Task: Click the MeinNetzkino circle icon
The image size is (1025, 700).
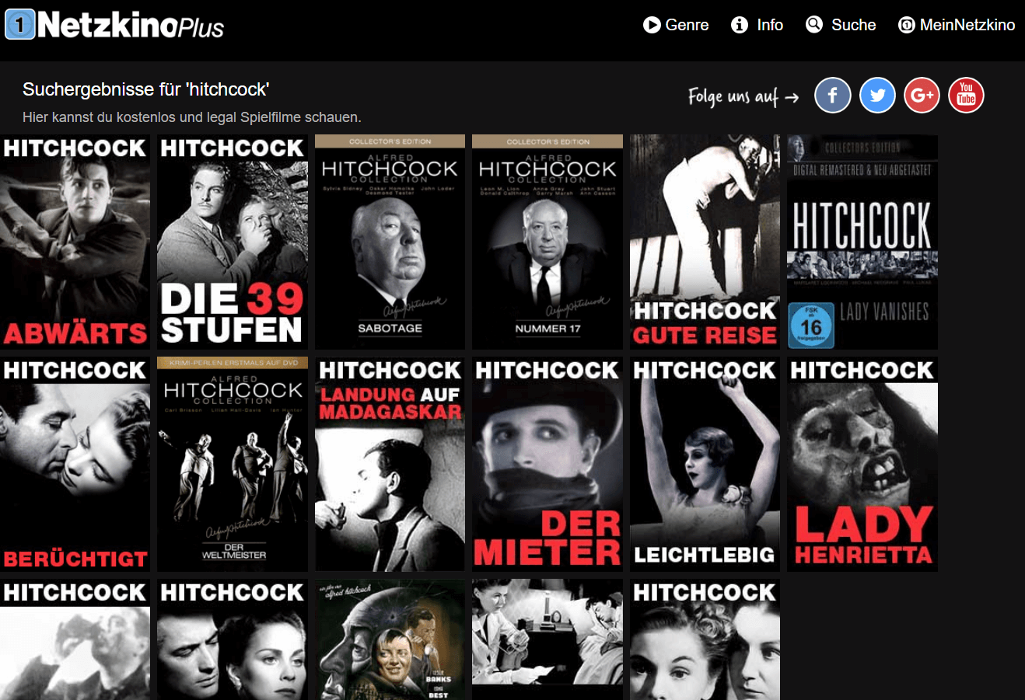Action: coord(906,25)
